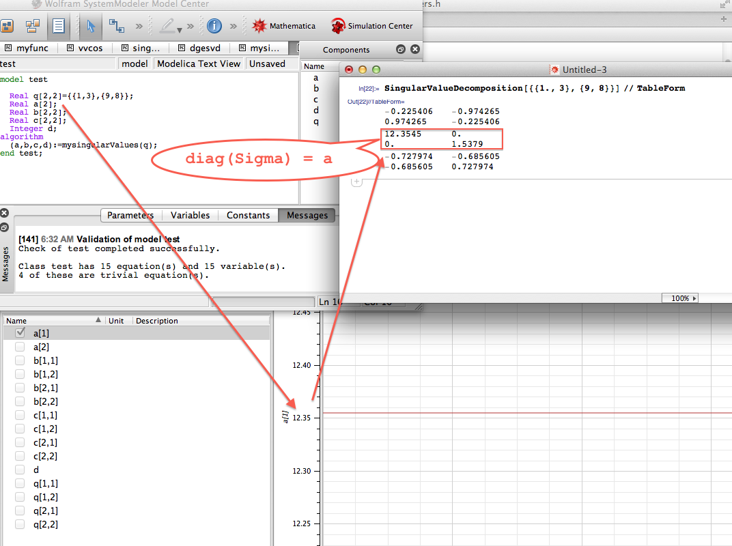Click the Mathematica spikey icon
Viewport: 732px width, 546px height.
click(x=259, y=26)
